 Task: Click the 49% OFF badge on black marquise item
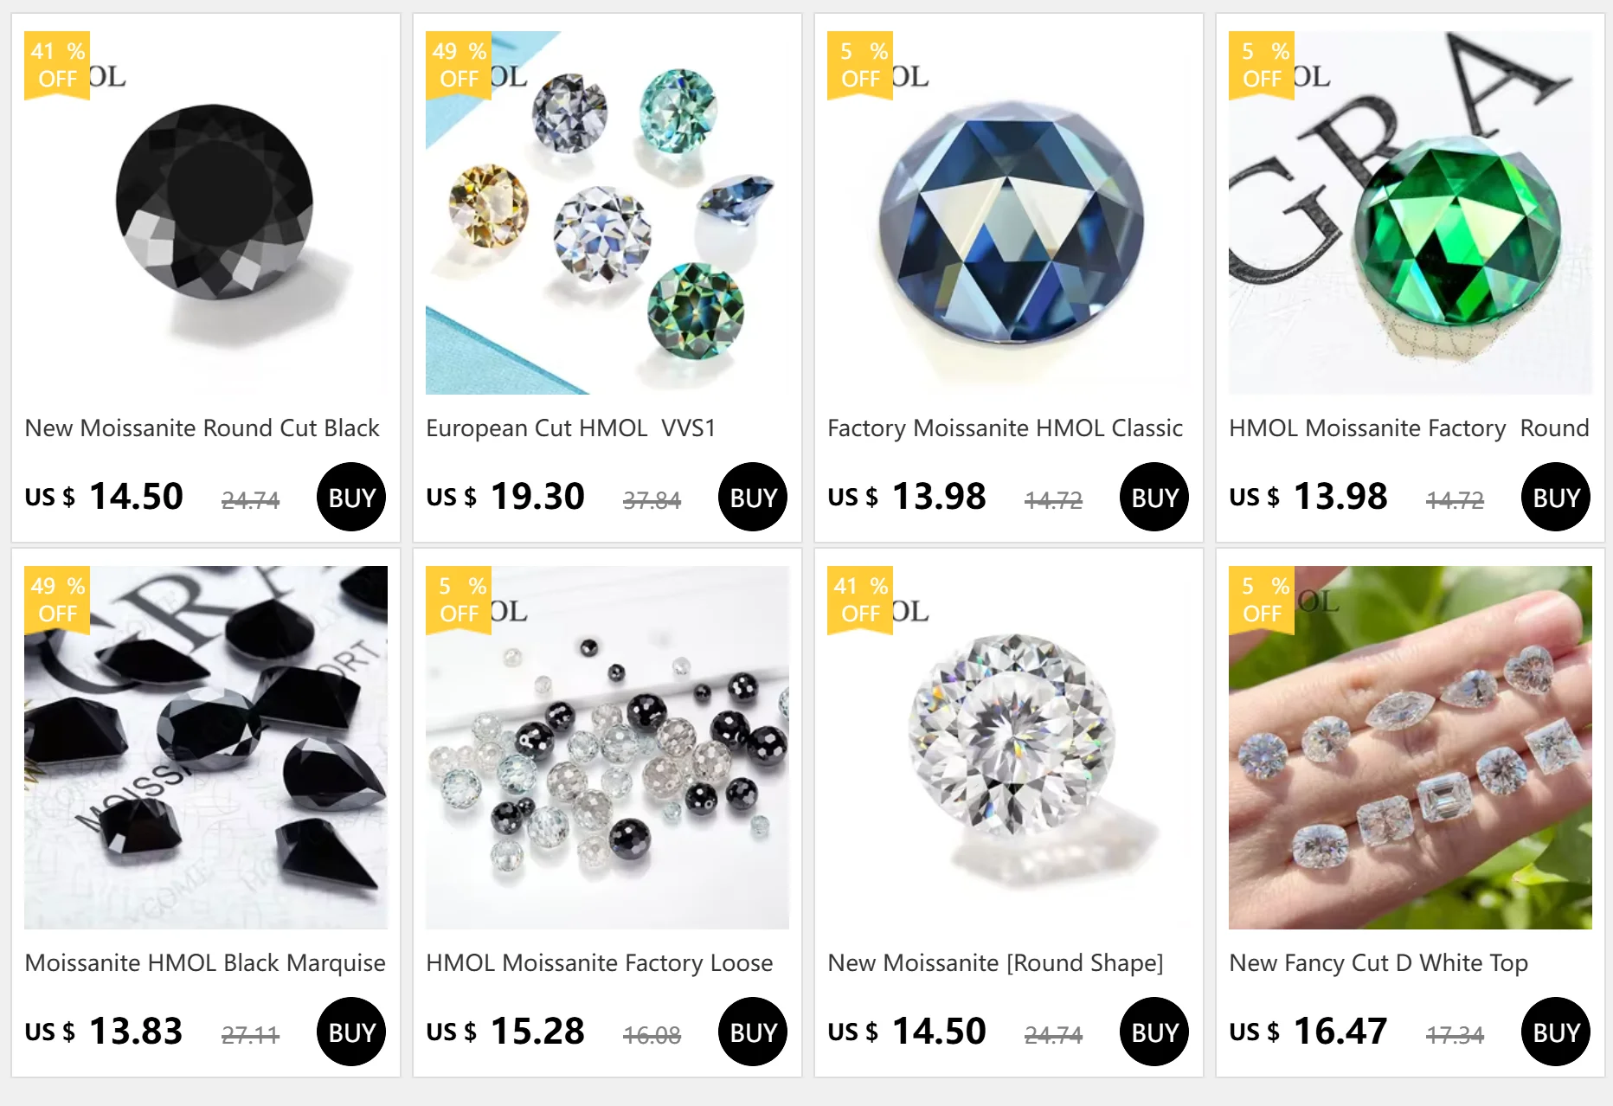(57, 600)
